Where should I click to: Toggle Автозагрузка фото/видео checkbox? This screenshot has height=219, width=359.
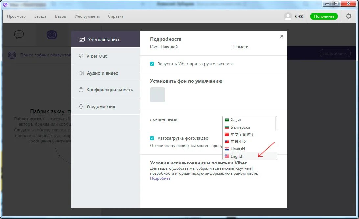pyautogui.click(x=152, y=138)
